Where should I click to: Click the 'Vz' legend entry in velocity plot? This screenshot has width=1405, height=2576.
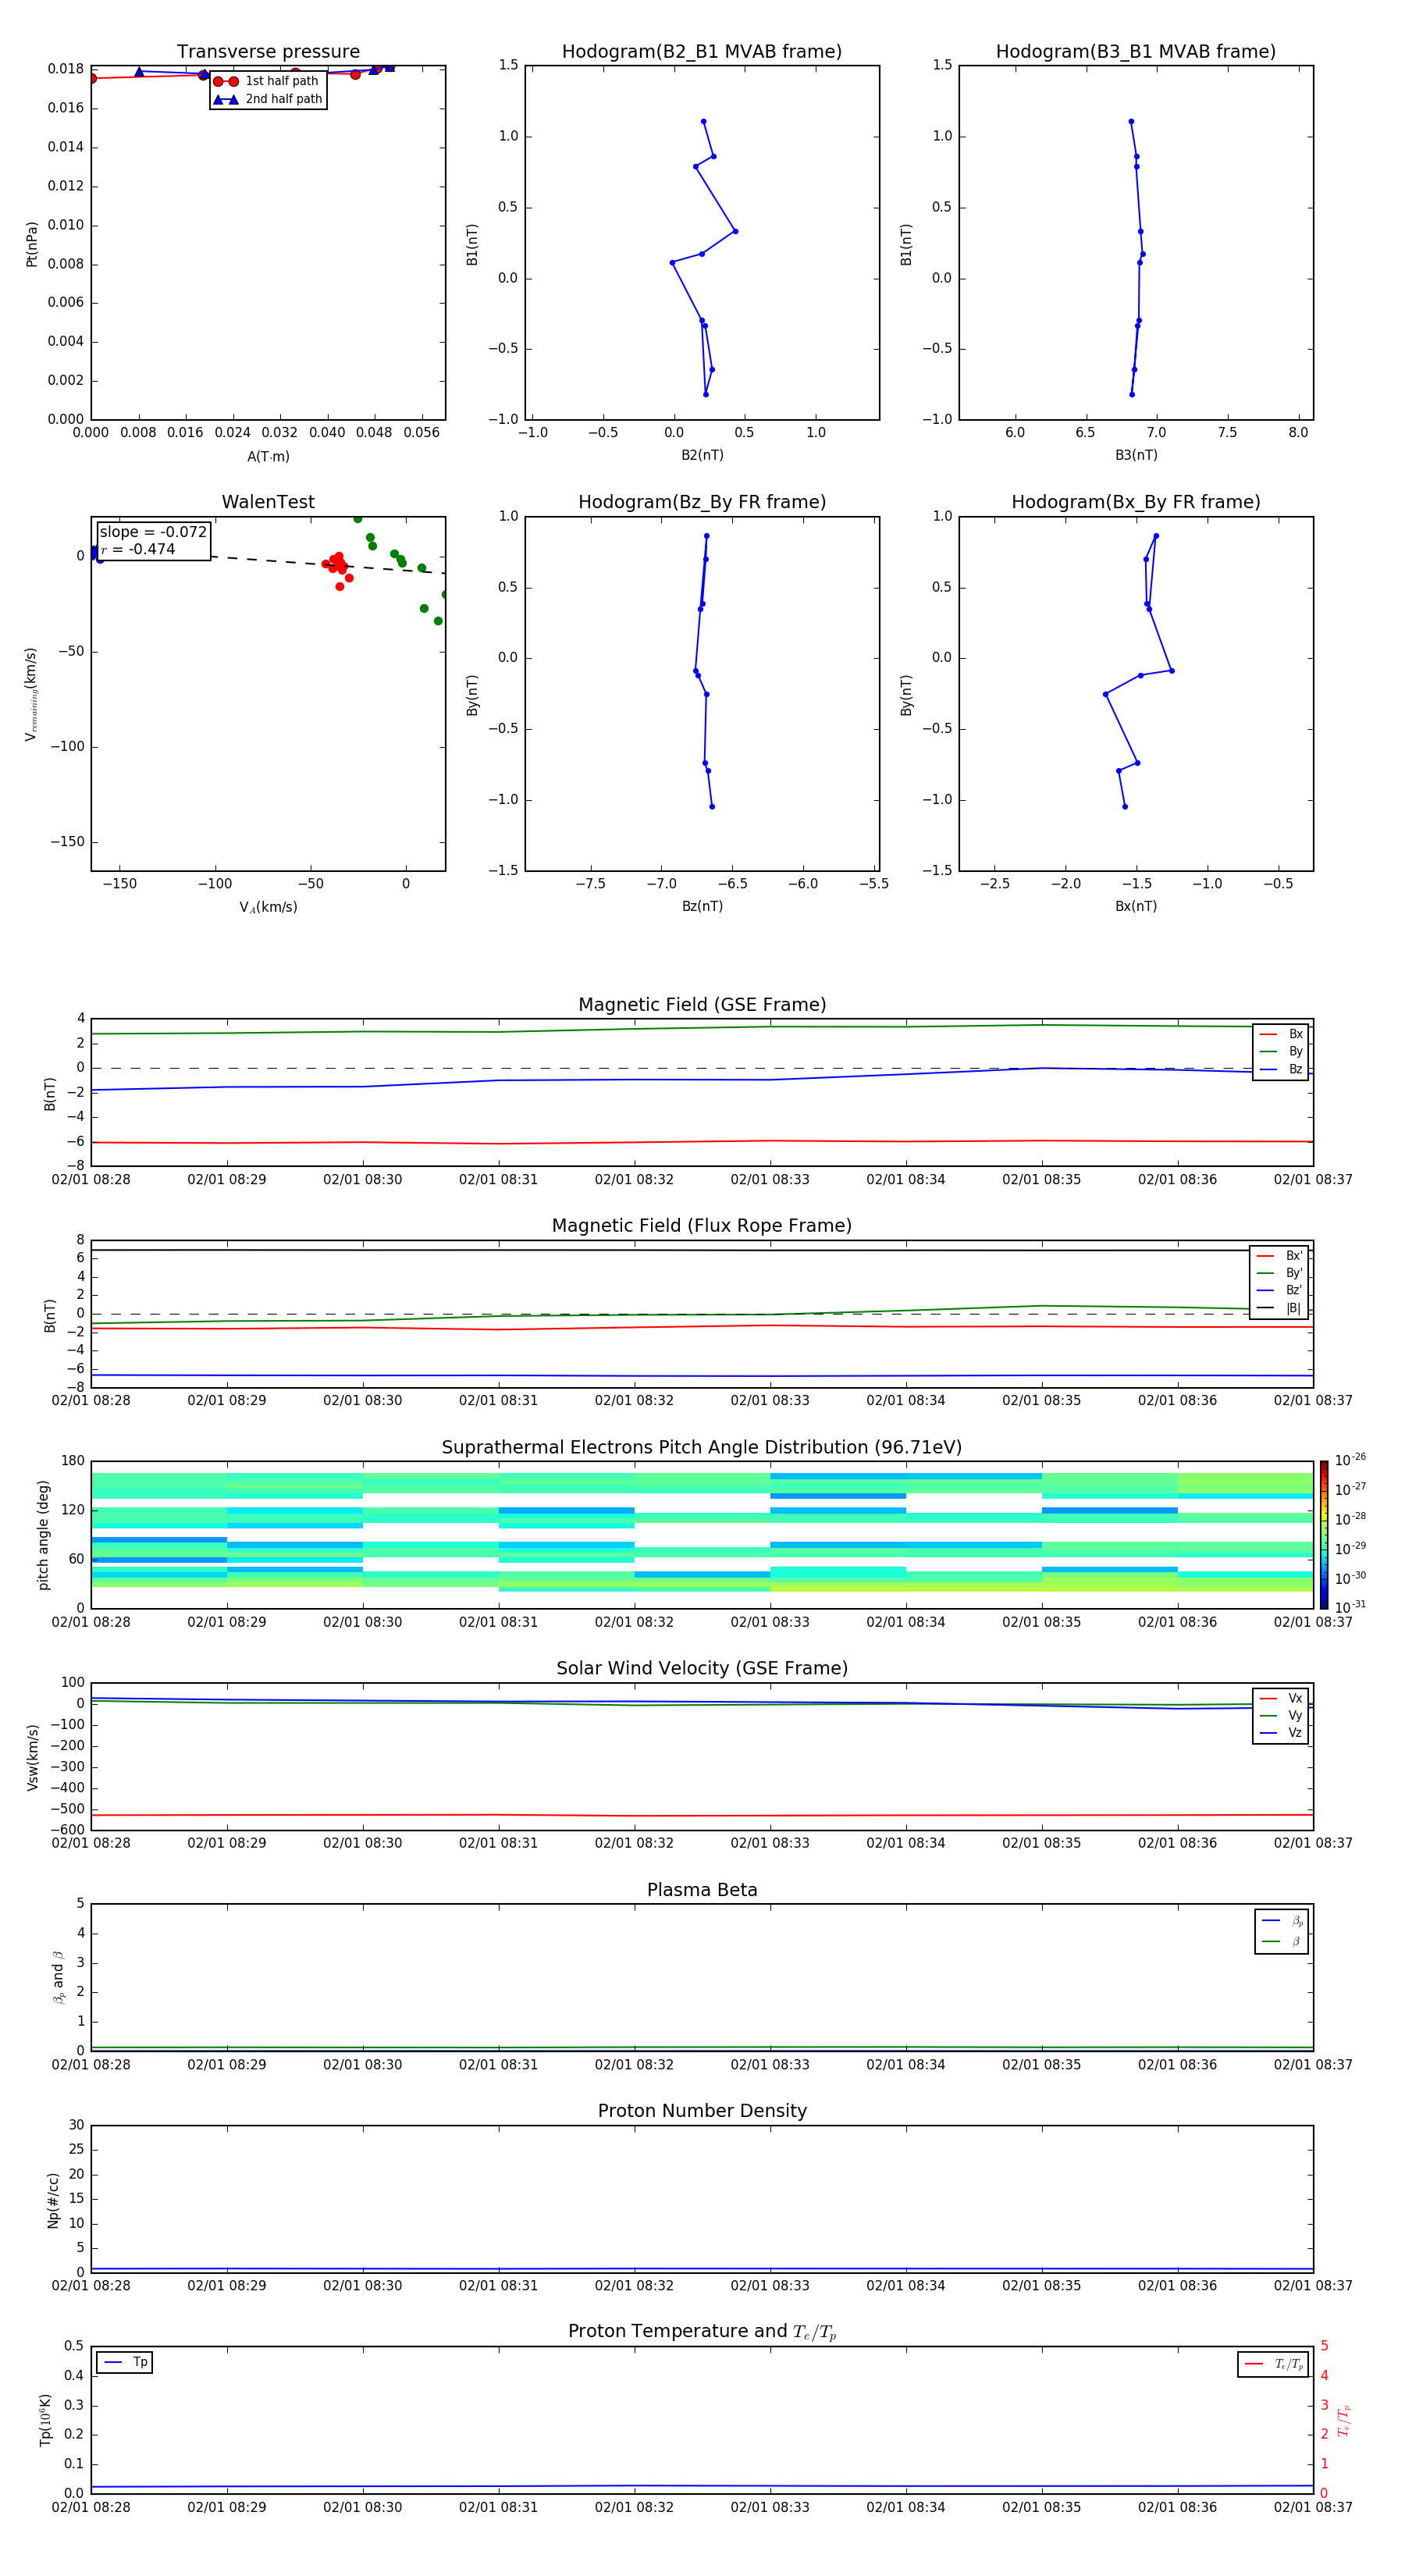point(1281,1733)
